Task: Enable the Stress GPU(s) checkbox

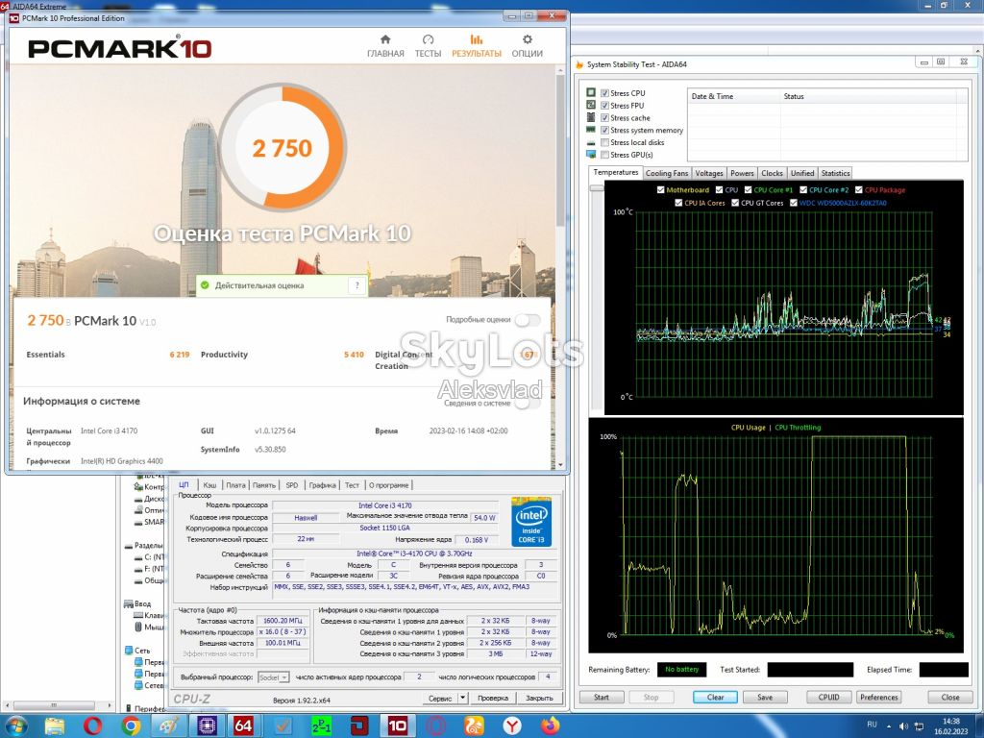Action: [x=605, y=155]
